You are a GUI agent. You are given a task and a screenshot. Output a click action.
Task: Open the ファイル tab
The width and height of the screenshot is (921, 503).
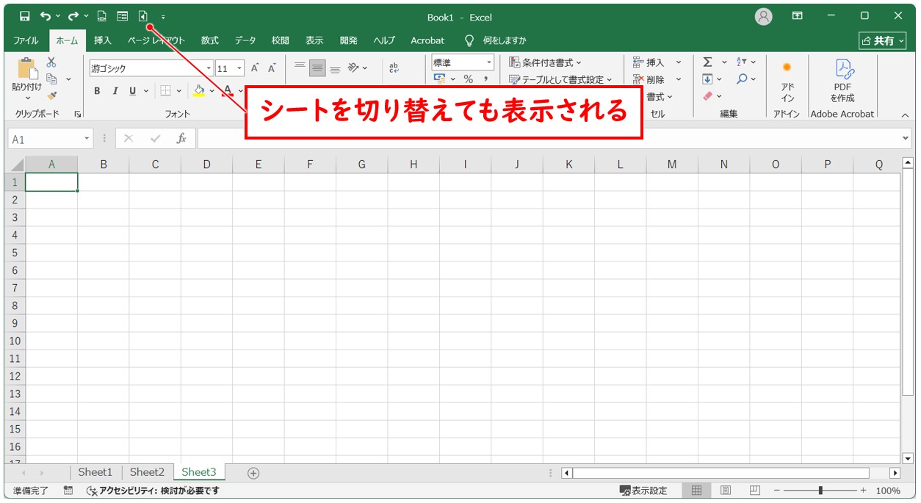[26, 40]
